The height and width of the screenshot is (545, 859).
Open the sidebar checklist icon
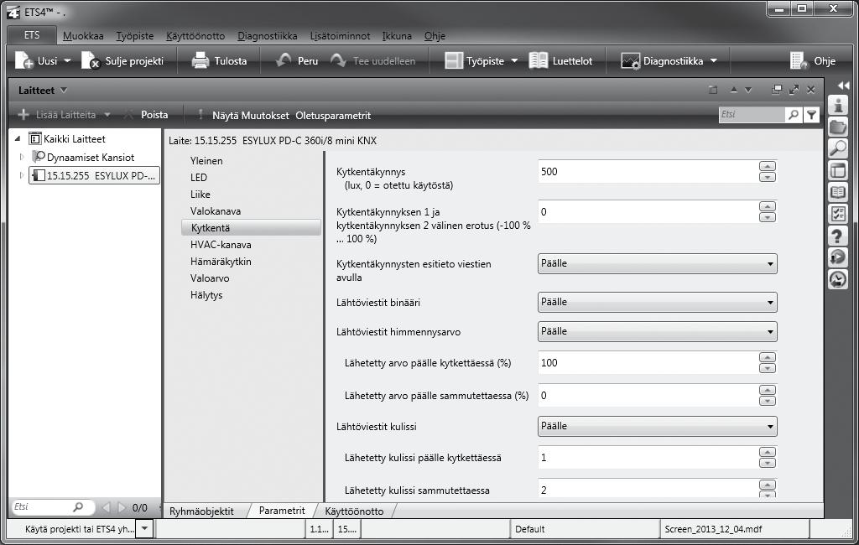pos(838,214)
